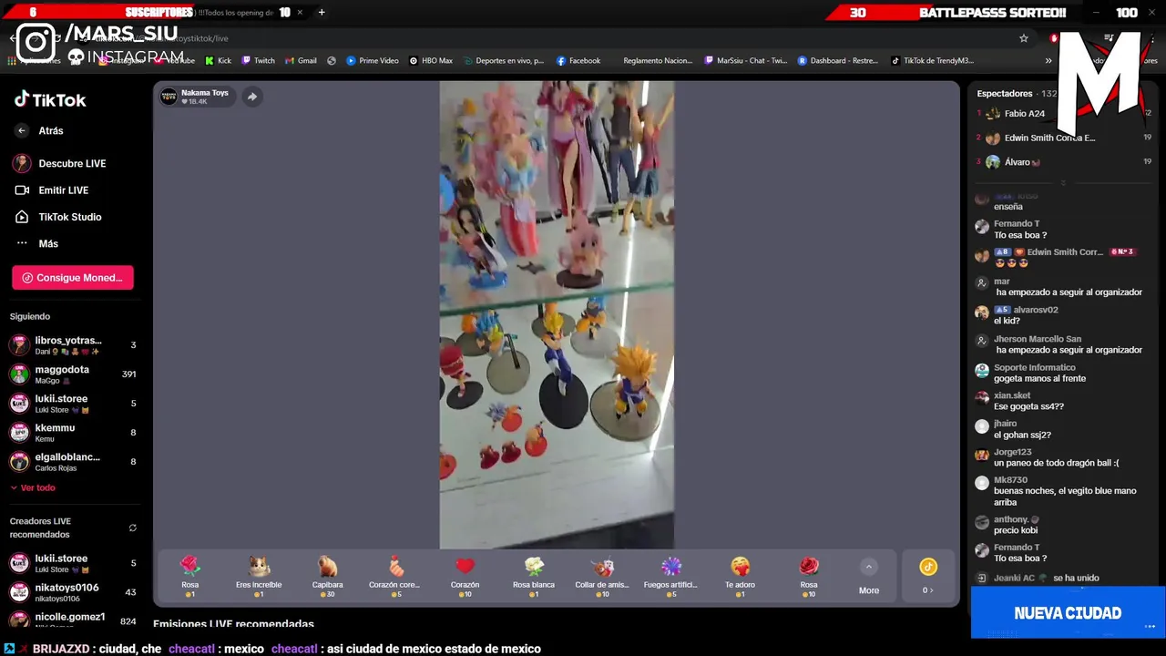Open the HBO Max bookmark

(x=431, y=61)
